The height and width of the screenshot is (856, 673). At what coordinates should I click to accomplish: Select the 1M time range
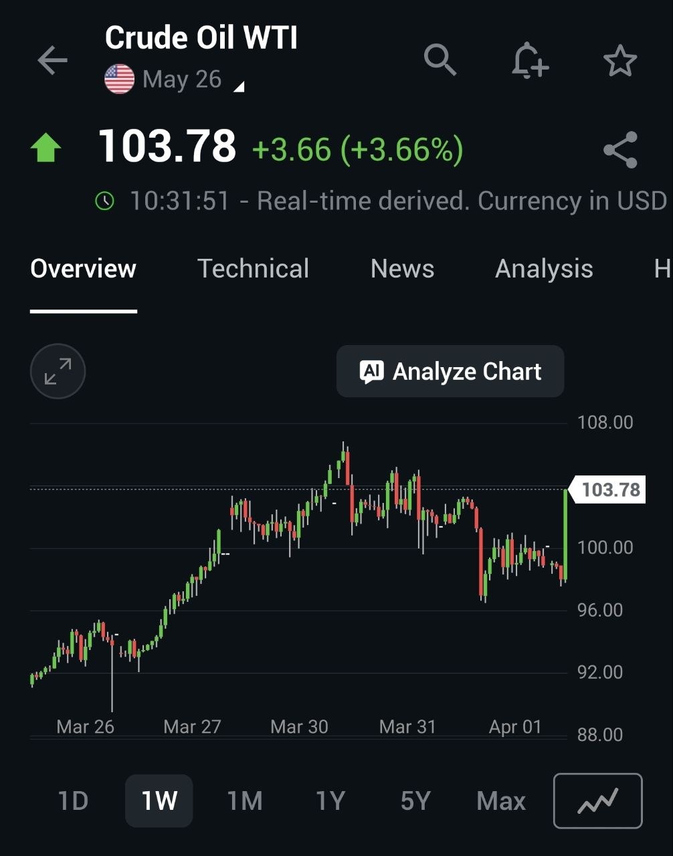click(244, 800)
